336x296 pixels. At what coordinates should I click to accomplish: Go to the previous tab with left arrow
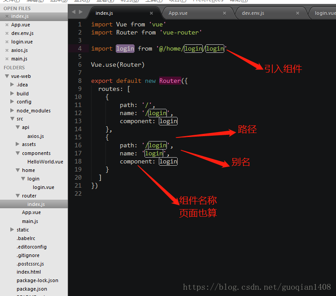(74, 12)
